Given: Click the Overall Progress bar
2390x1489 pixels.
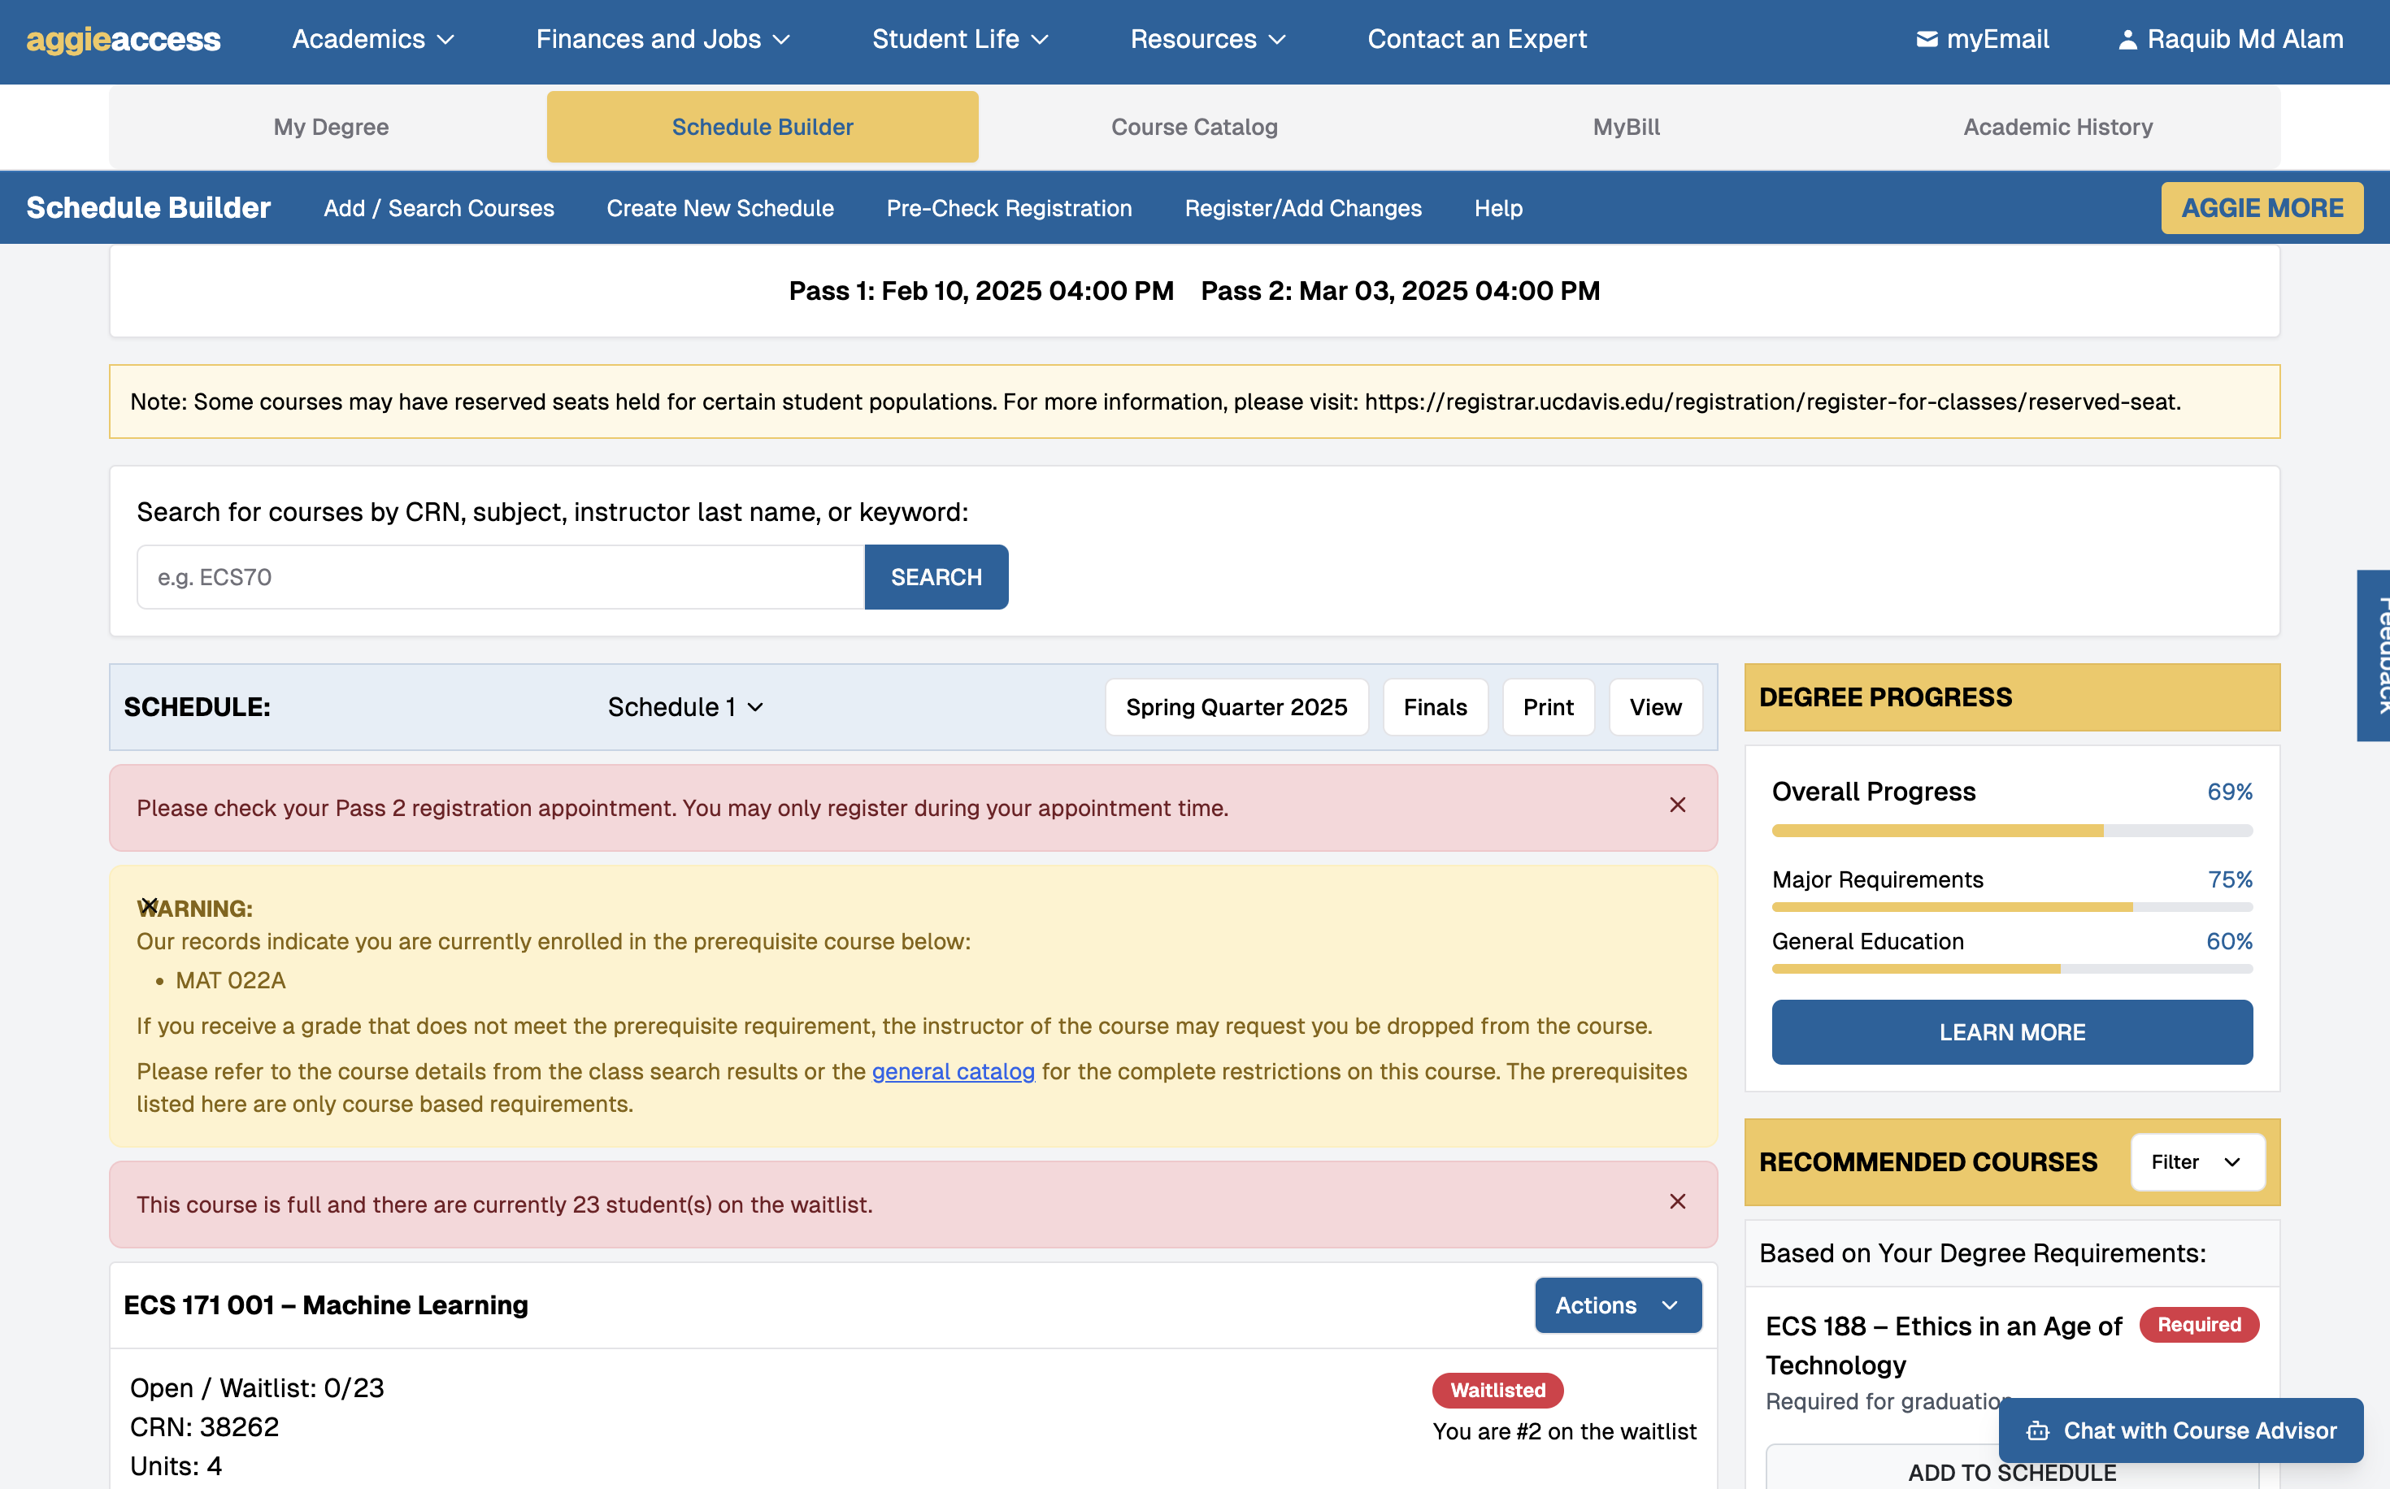Looking at the screenshot, I should (2011, 831).
